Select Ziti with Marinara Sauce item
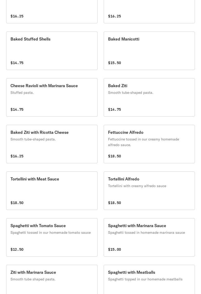 (33, 272)
